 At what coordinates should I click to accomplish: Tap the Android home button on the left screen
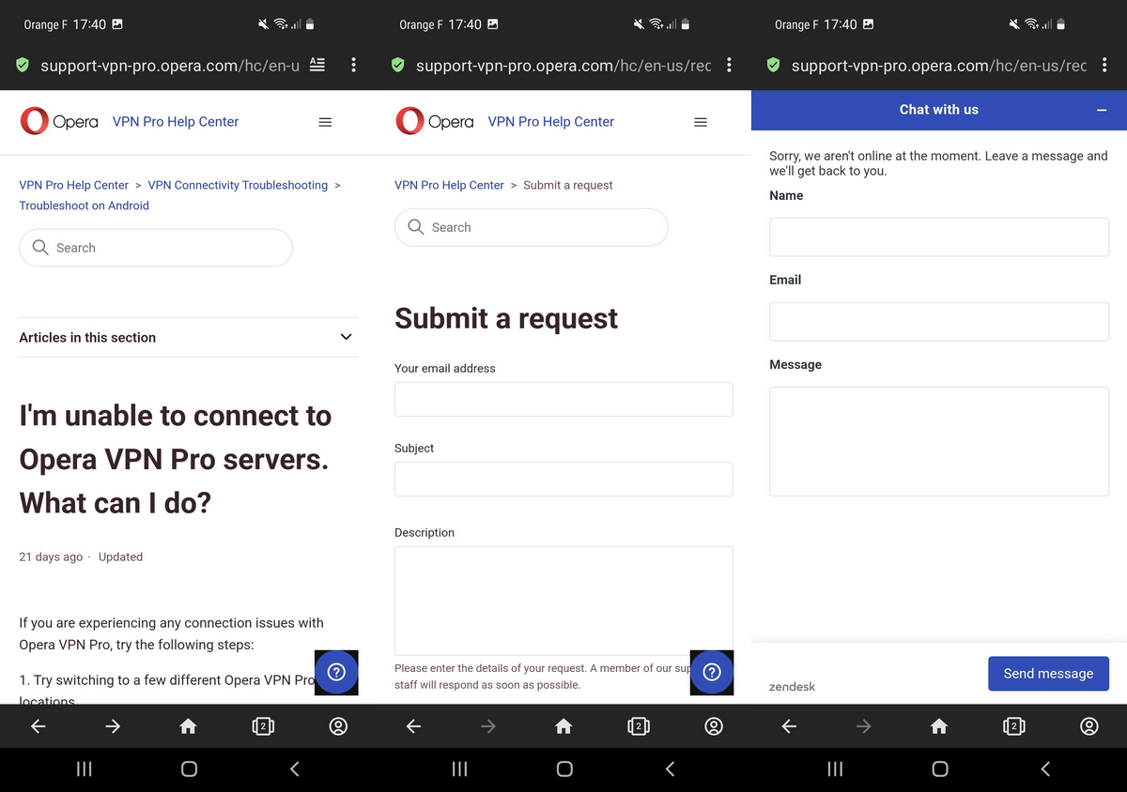[189, 769]
